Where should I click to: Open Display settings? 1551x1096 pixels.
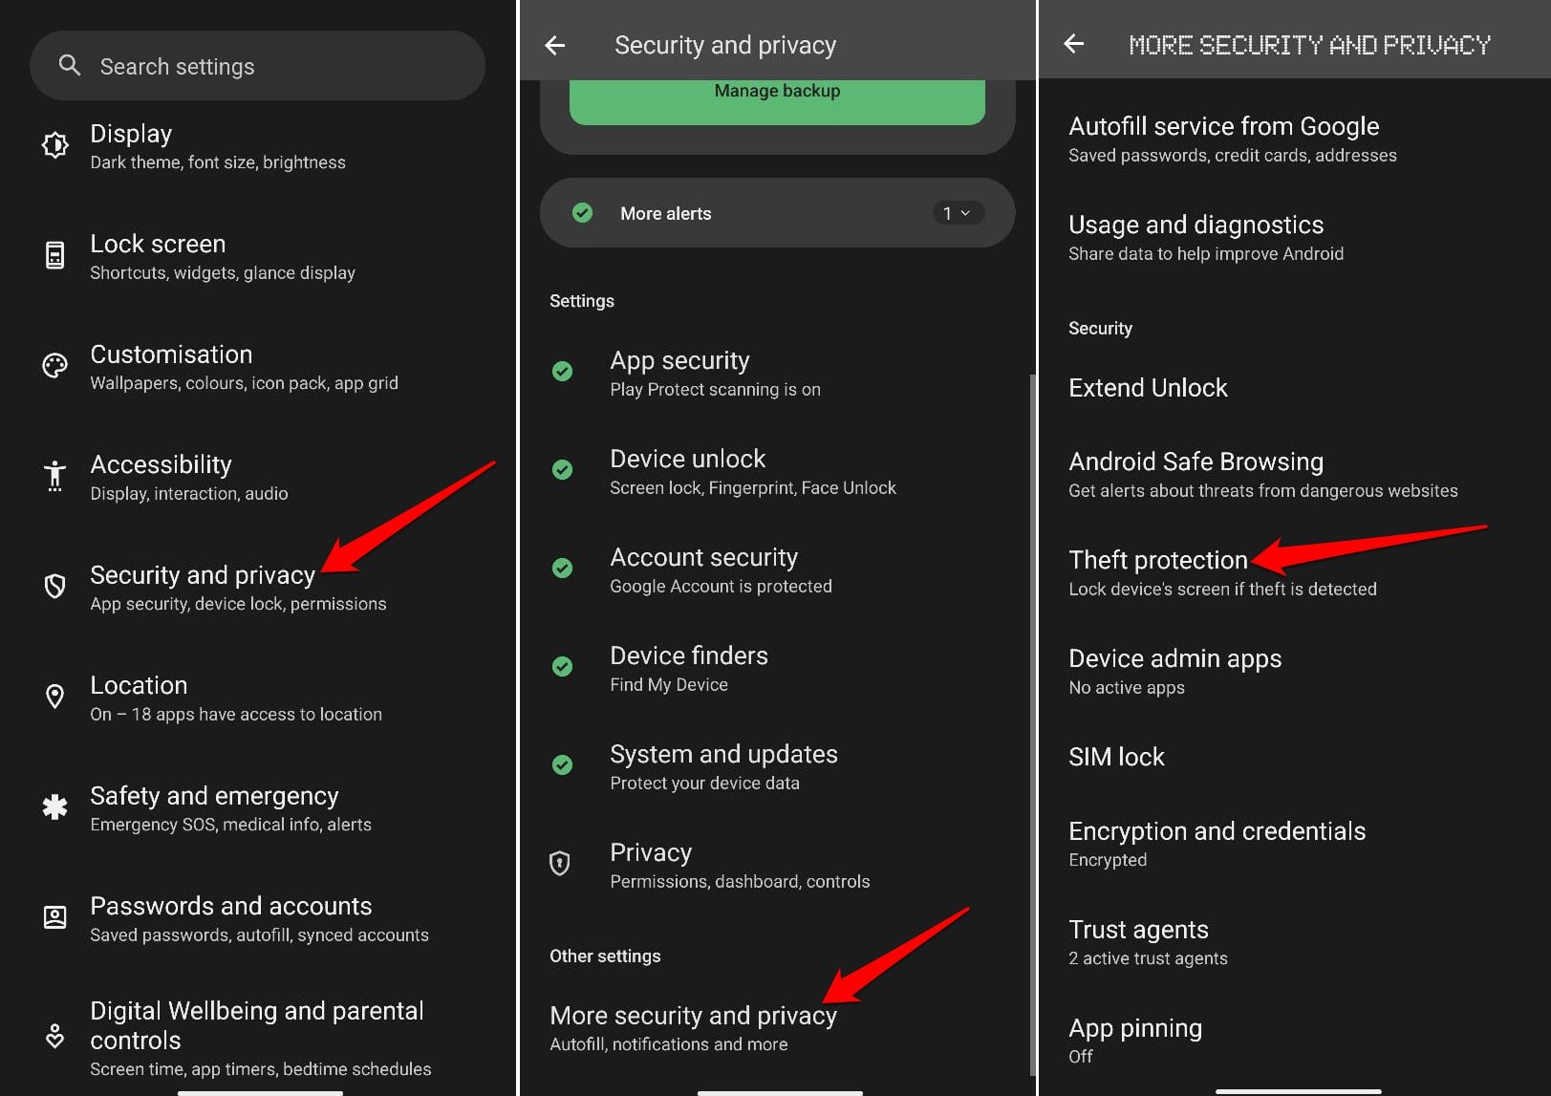click(258, 146)
